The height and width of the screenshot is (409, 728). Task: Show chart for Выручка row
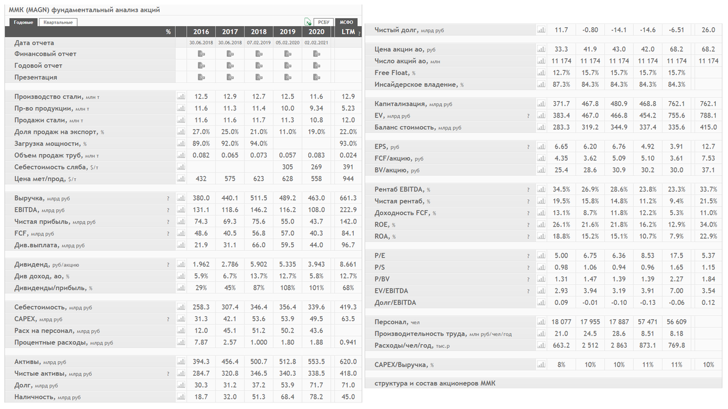(180, 198)
